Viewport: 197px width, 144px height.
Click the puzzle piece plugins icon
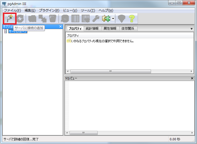[106, 19]
